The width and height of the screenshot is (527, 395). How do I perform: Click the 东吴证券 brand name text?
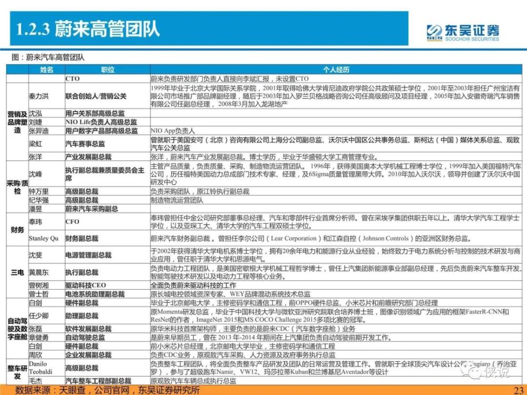coord(472,30)
